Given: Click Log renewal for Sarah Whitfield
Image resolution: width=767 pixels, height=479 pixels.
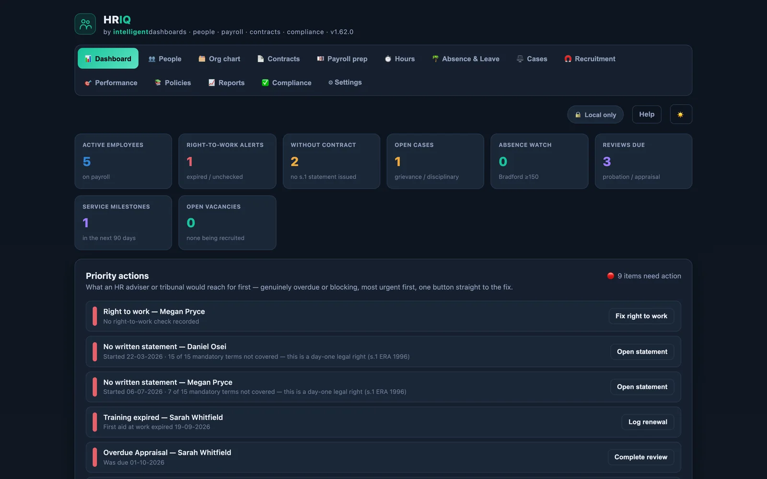Looking at the screenshot, I should tap(648, 422).
